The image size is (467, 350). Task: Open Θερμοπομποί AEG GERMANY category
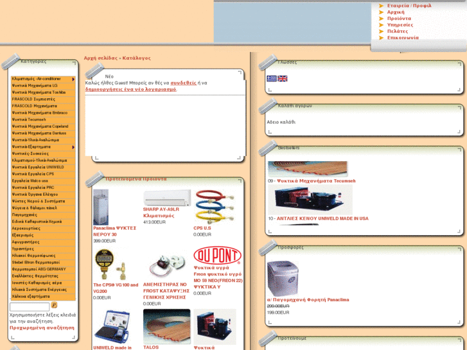tap(43, 270)
